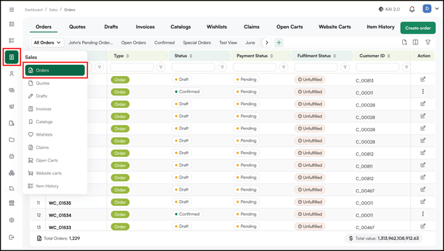Open the user profile avatar
The height and width of the screenshot is (251, 444).
click(427, 9)
